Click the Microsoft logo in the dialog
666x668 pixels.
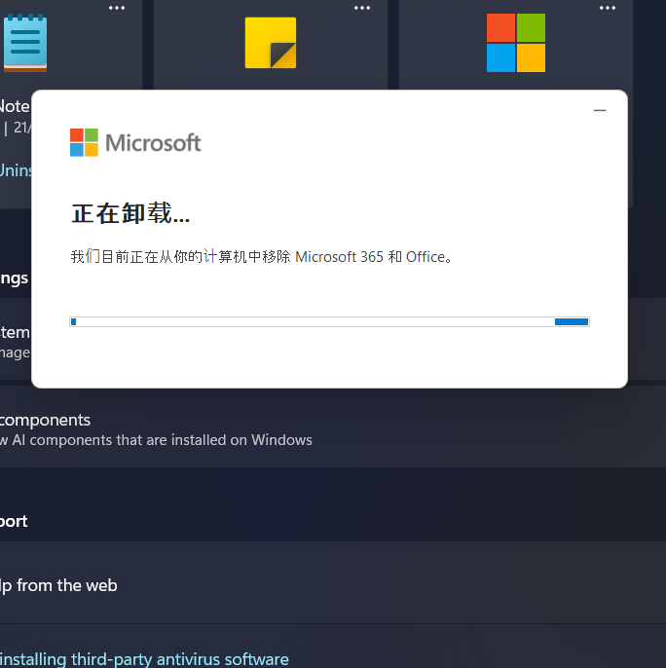tap(135, 143)
